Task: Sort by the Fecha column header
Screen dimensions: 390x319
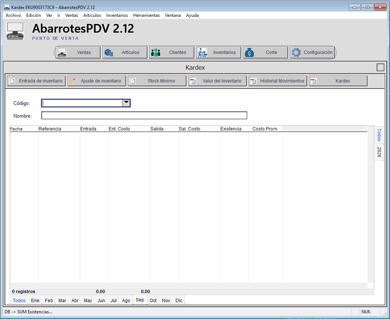Action: (24, 129)
